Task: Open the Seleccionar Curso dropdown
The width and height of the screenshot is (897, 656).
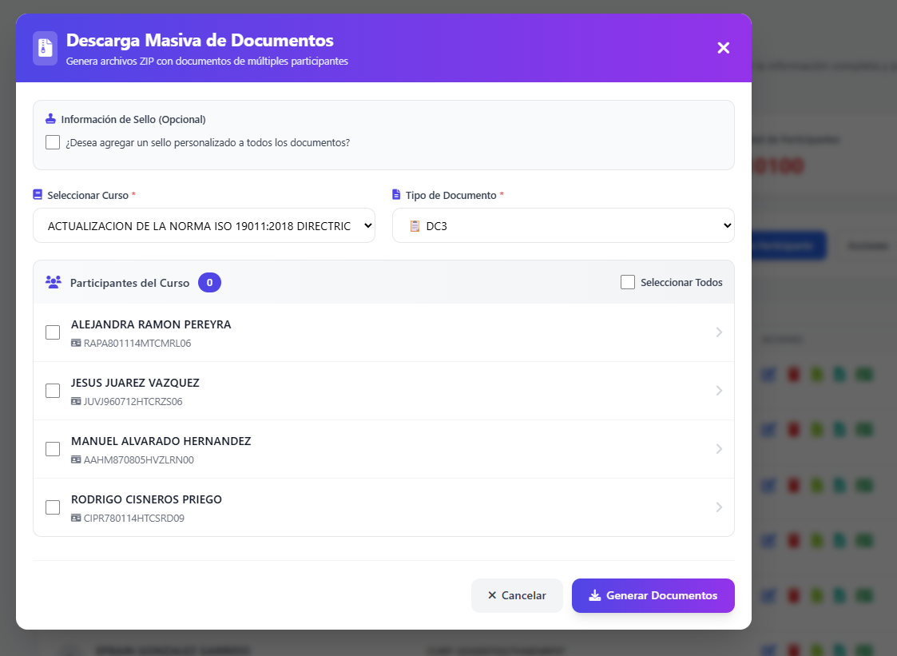Action: 204,226
